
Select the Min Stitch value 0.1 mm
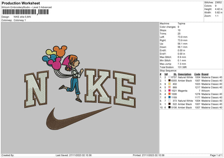click(x=182, y=60)
